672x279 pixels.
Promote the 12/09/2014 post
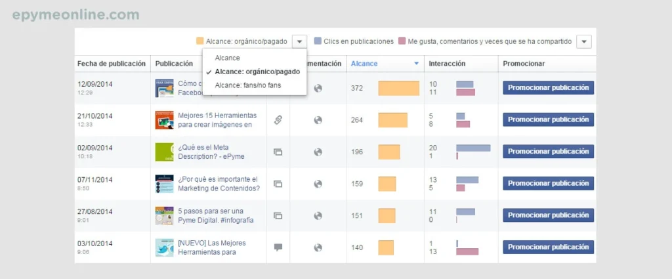548,88
